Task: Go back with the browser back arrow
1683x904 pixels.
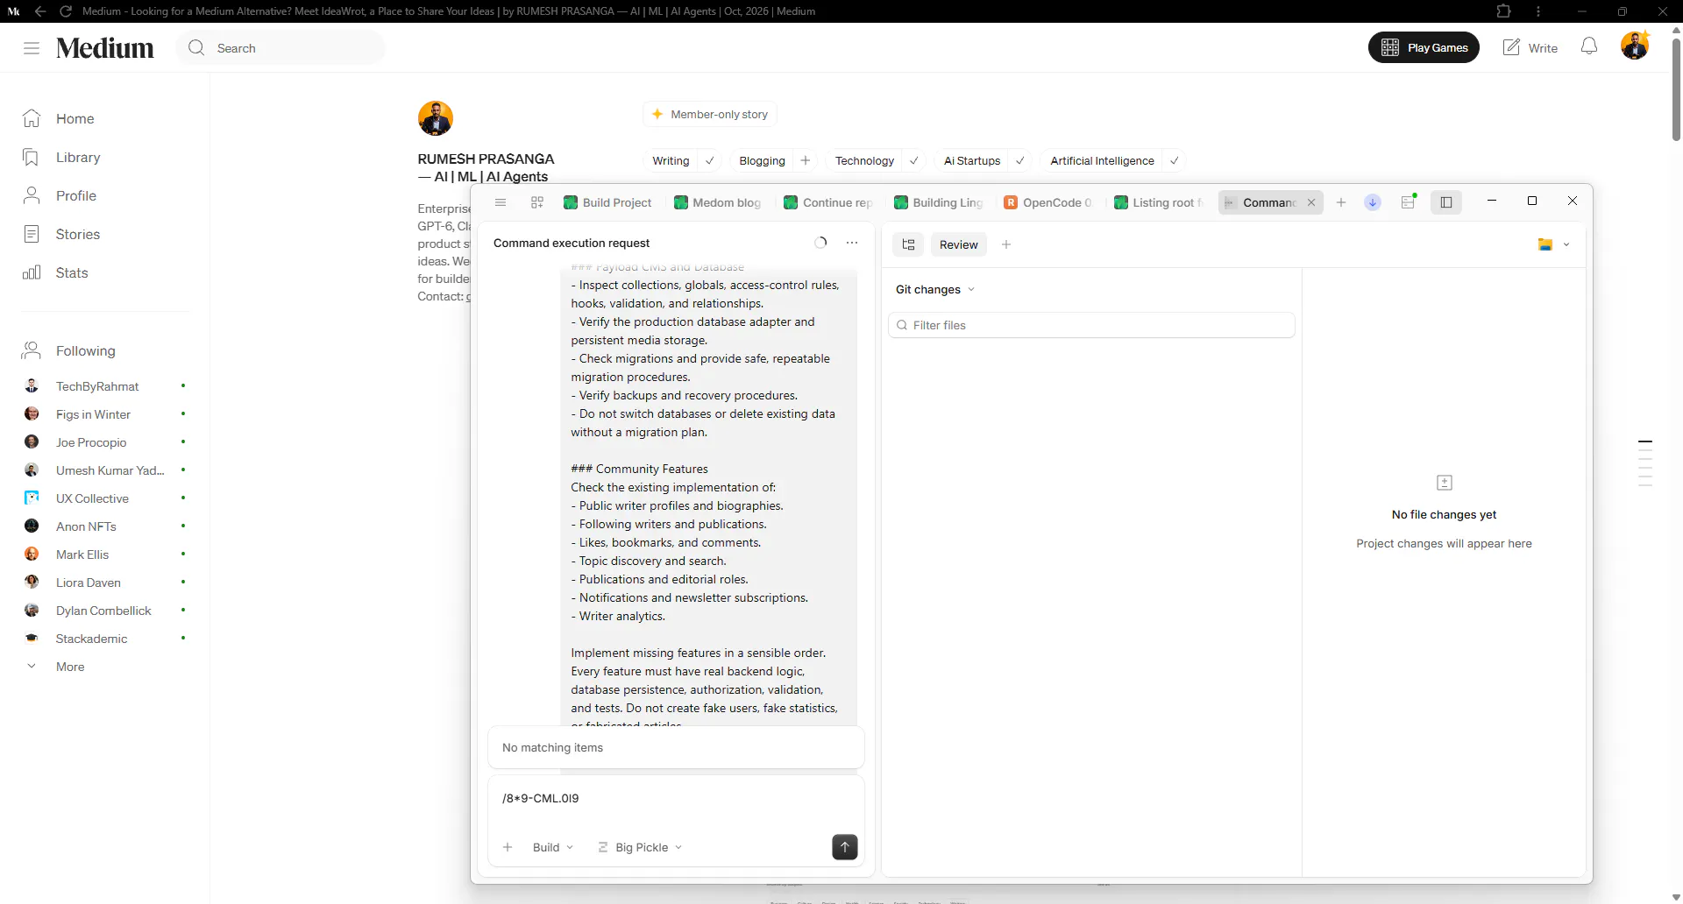Action: 40,11
